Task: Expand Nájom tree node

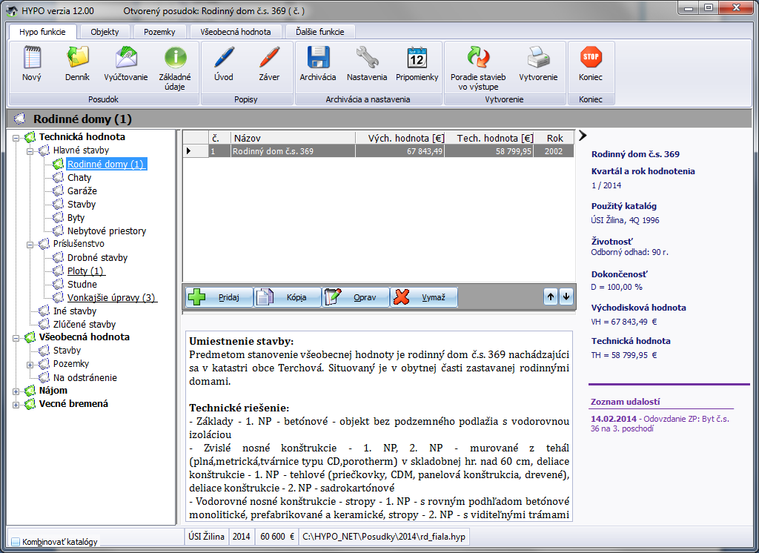Action: 16,391
